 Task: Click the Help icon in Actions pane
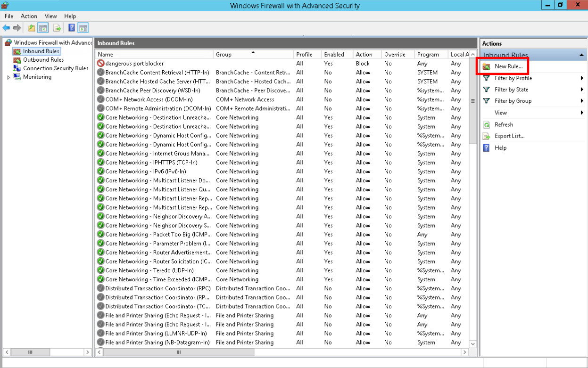(x=487, y=148)
